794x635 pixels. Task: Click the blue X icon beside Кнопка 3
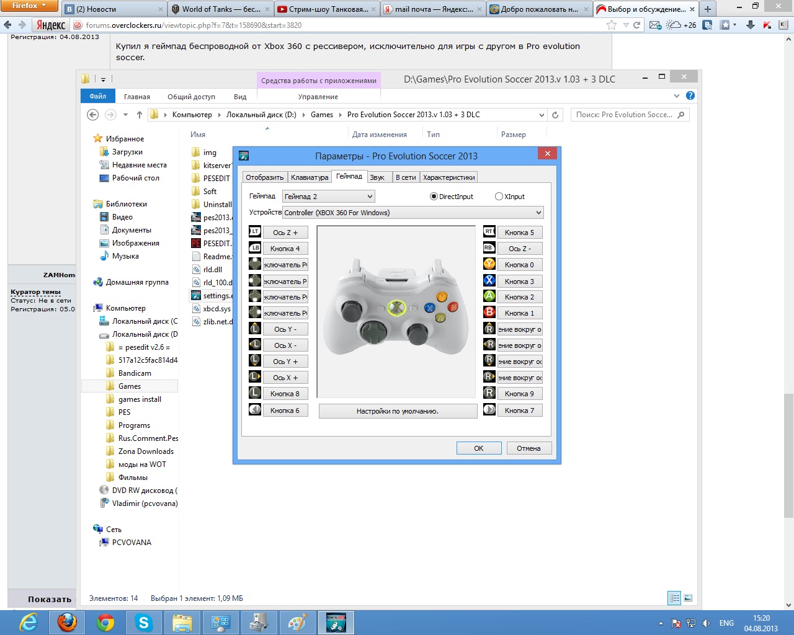[489, 281]
